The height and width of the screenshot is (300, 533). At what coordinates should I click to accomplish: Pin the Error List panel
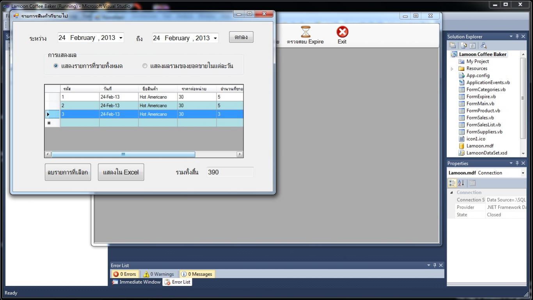pyautogui.click(x=435, y=265)
